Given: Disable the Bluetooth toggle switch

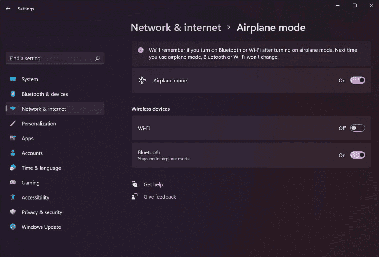Looking at the screenshot, I should point(357,155).
